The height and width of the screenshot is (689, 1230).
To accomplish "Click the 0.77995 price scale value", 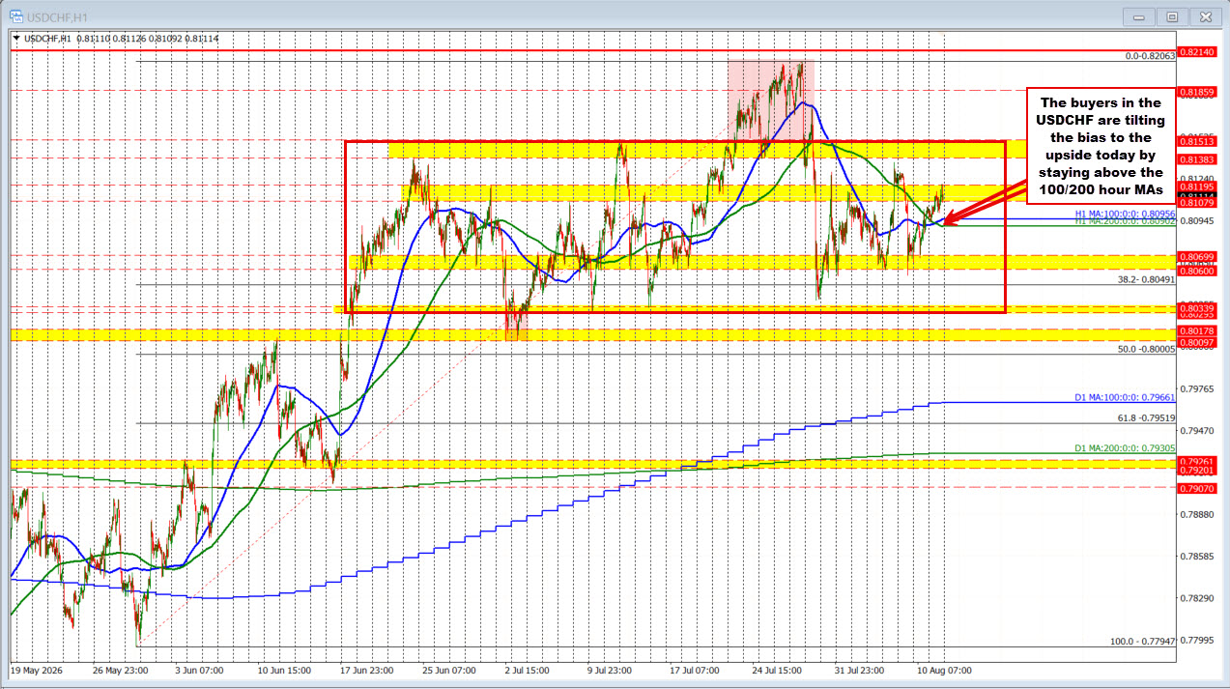I will pyautogui.click(x=1195, y=640).
